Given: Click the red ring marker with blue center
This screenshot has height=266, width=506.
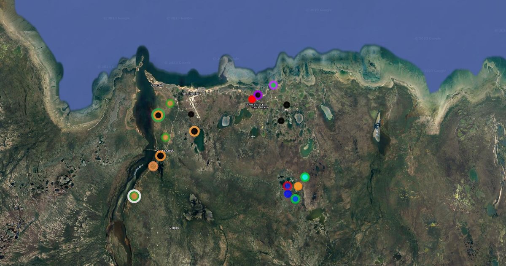Looking at the screenshot, I should [288, 186].
